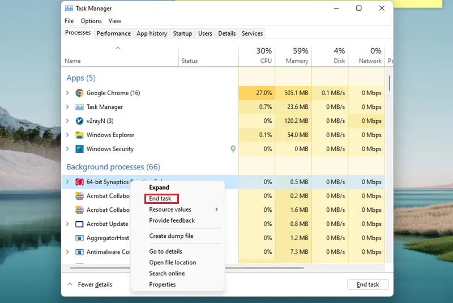Open the Options menu
453x303 pixels.
91,21
